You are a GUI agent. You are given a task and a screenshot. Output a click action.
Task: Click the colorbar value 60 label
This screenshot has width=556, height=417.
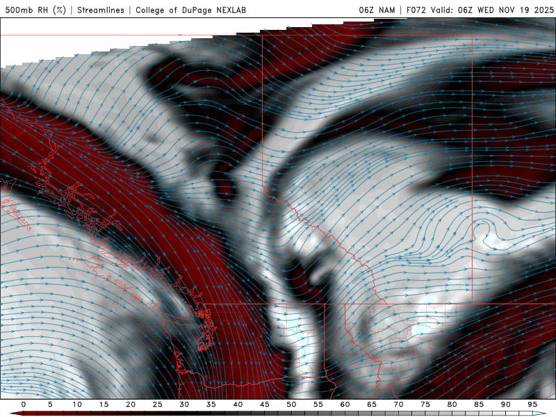tap(345, 404)
